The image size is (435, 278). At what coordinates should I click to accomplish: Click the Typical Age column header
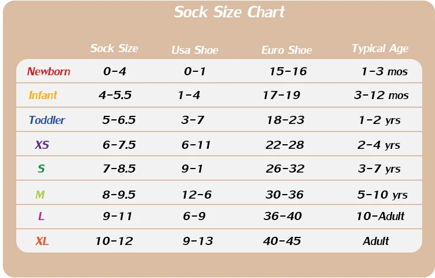click(380, 49)
